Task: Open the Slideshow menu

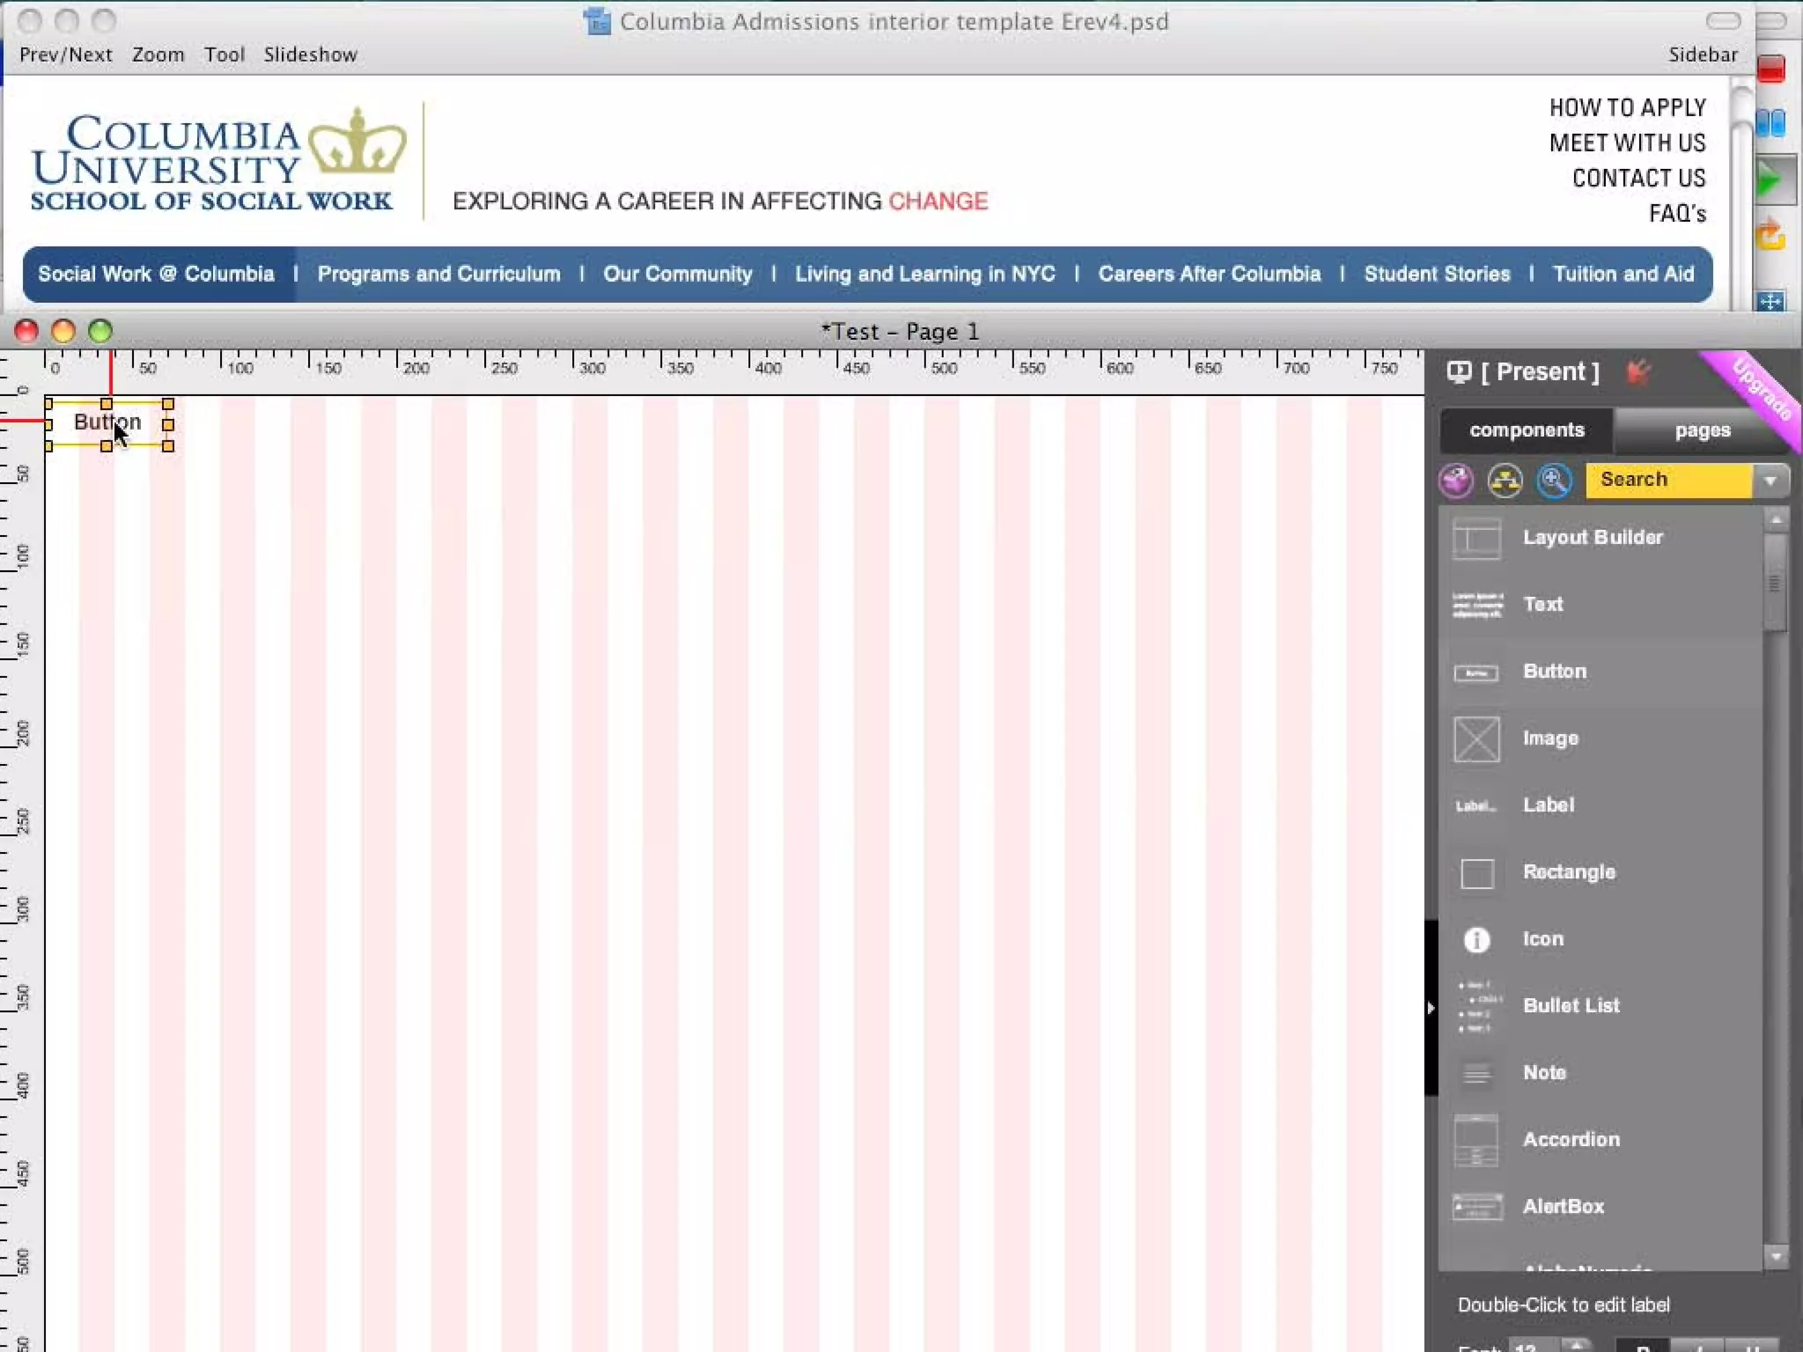Action: (310, 55)
